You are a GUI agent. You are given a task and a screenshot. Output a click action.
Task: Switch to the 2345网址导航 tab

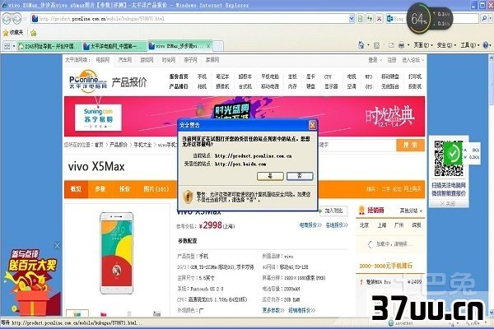coord(49,46)
